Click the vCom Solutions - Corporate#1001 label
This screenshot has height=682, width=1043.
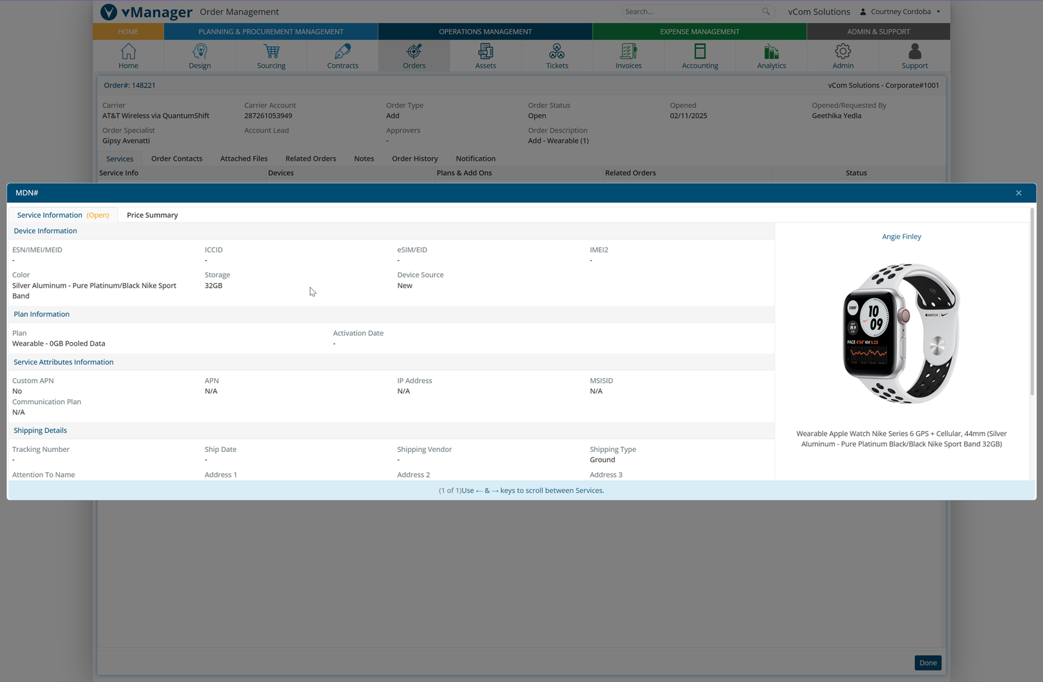[883, 86]
